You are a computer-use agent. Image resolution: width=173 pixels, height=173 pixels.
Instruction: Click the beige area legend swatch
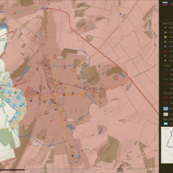[x=166, y=114]
